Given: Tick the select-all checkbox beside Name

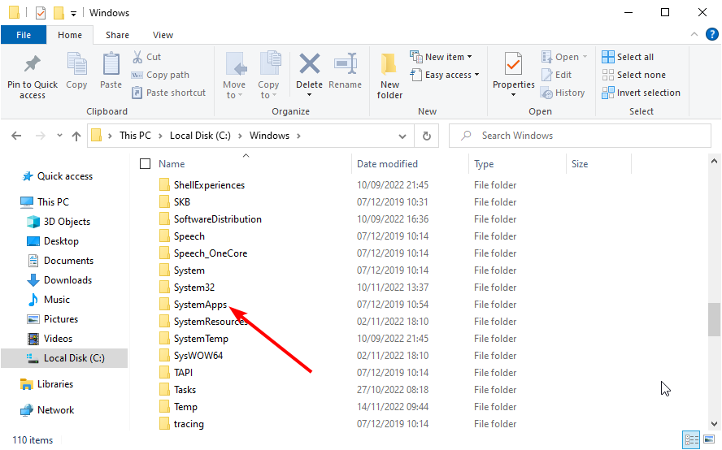Looking at the screenshot, I should [145, 164].
